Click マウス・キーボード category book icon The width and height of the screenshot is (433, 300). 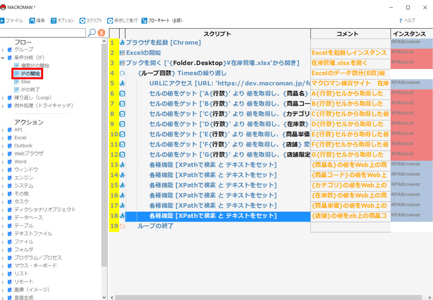click(x=9, y=266)
